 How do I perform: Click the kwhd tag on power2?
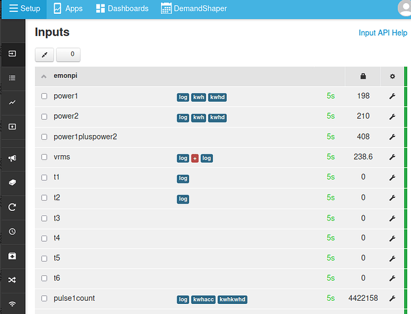point(217,117)
